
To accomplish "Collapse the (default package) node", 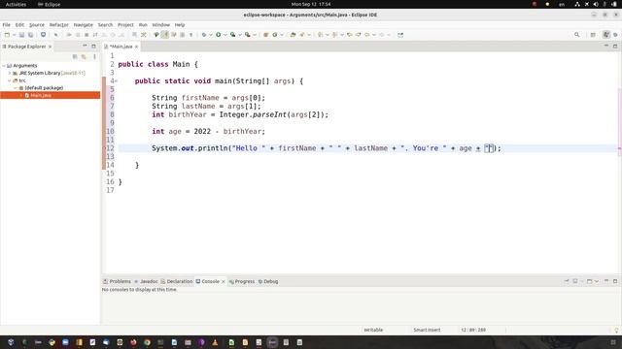I will click(x=16, y=88).
